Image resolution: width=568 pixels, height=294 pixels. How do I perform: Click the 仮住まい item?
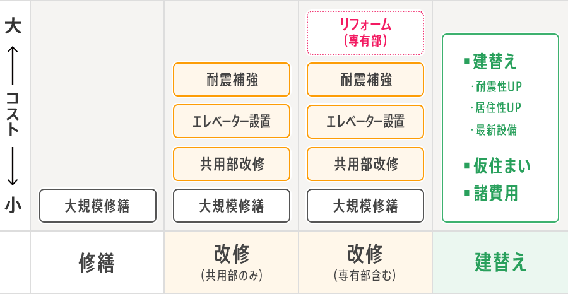click(x=501, y=166)
